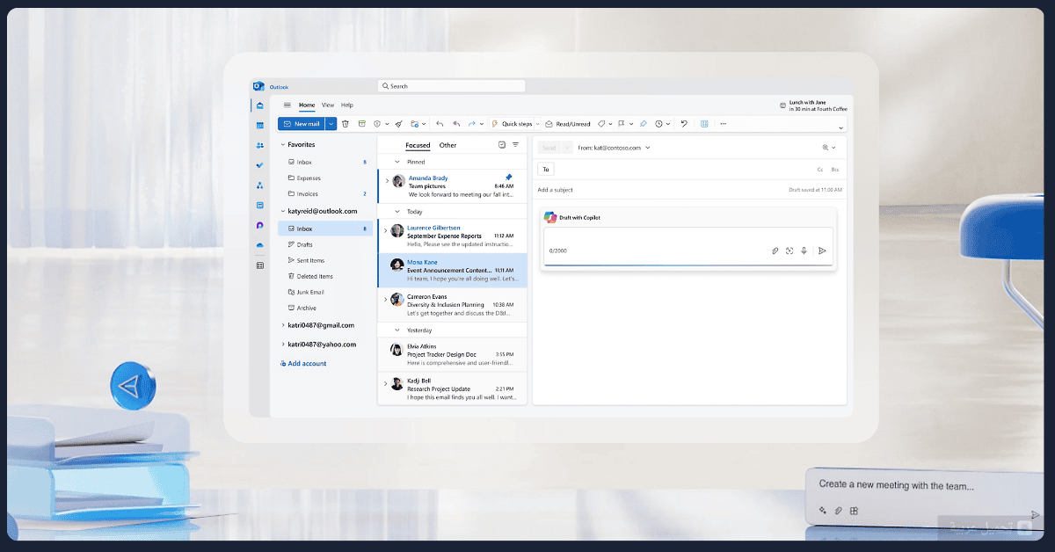Click the Forward arrow icon
This screenshot has width=1055, height=552.
click(x=472, y=124)
